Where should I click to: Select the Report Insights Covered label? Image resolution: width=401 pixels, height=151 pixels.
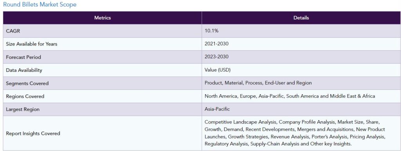[33, 133]
